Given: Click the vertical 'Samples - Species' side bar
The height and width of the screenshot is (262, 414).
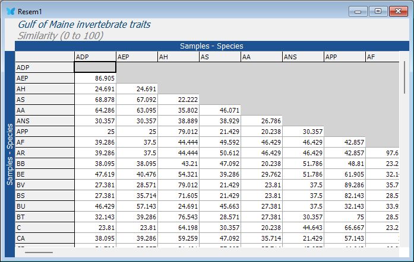Looking at the screenshot, I should [10, 154].
